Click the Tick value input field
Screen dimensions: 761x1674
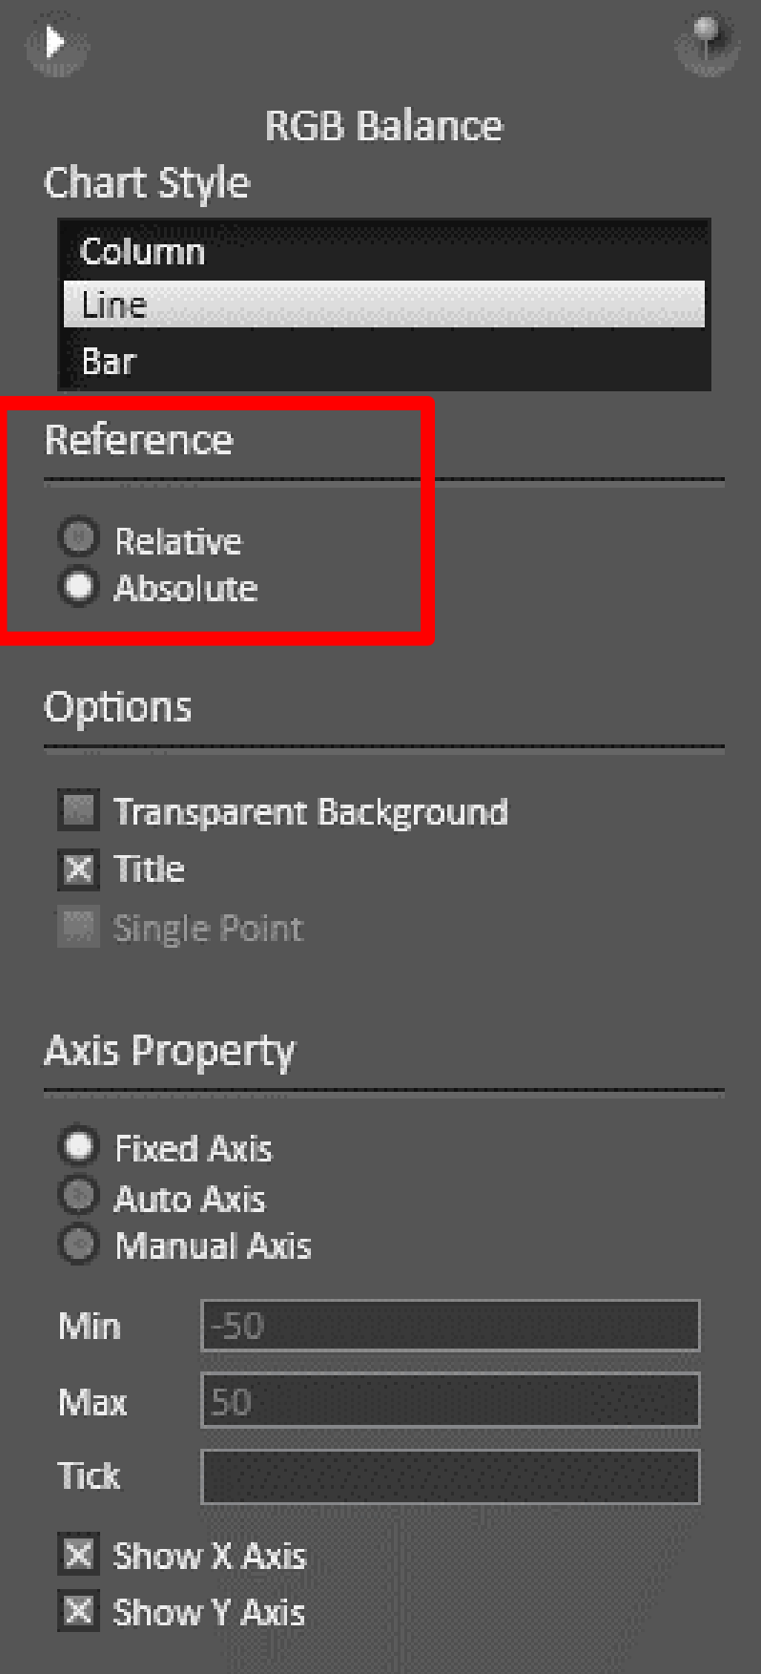pos(450,1476)
